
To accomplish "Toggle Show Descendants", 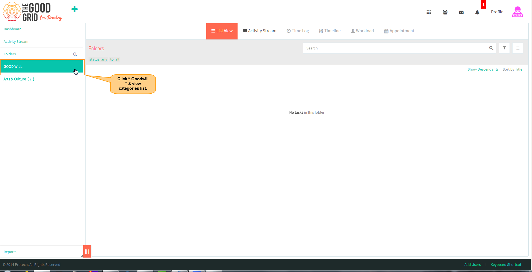I will 483,69.
